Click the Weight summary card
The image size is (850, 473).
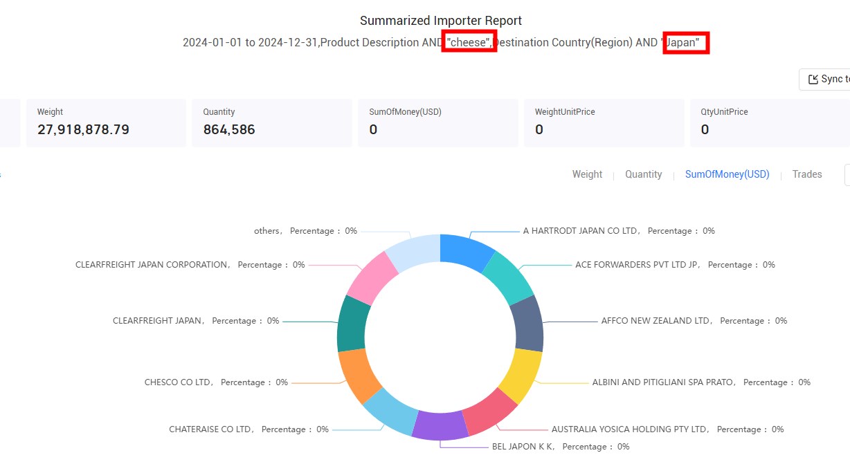[x=106, y=122]
